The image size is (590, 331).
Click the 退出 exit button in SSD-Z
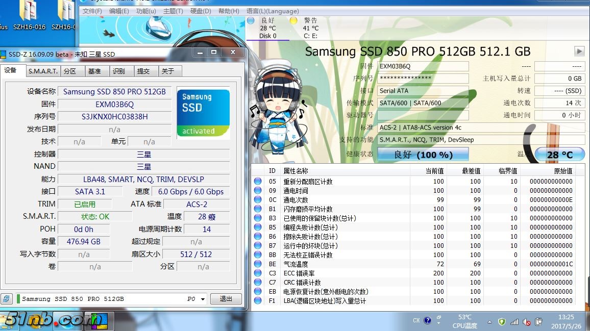pyautogui.click(x=226, y=299)
